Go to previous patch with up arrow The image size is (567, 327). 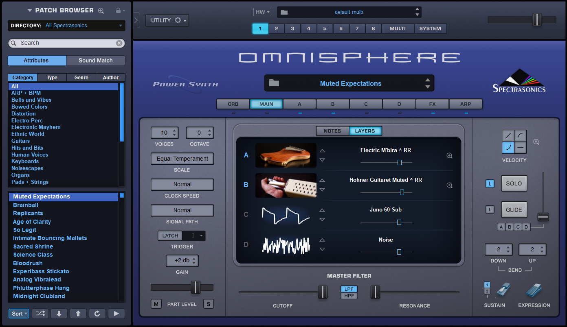point(78,314)
